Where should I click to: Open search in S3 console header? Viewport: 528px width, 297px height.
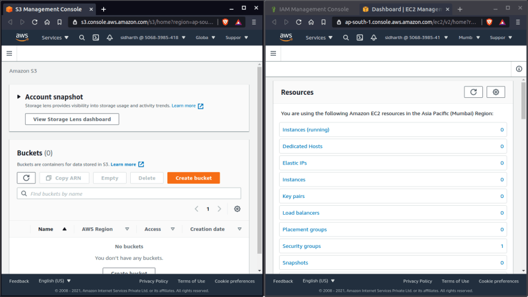(x=82, y=38)
